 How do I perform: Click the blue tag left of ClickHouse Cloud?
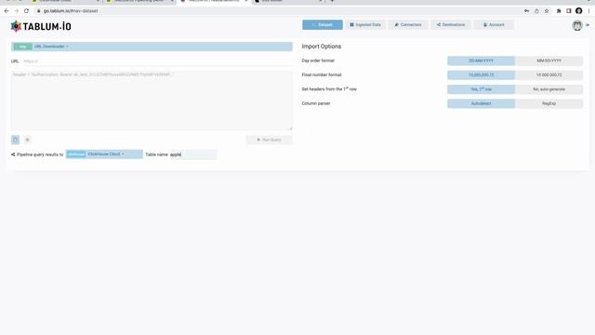[76, 154]
